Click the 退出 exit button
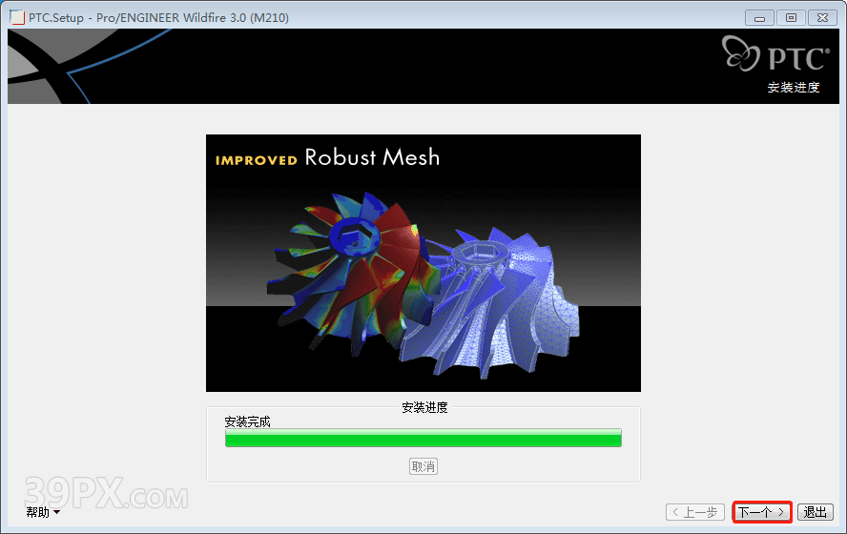The height and width of the screenshot is (534, 847). point(816,512)
